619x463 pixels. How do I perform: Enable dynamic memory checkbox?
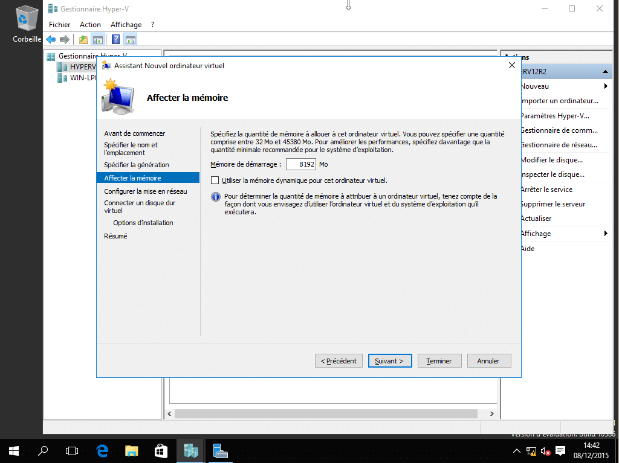(215, 180)
